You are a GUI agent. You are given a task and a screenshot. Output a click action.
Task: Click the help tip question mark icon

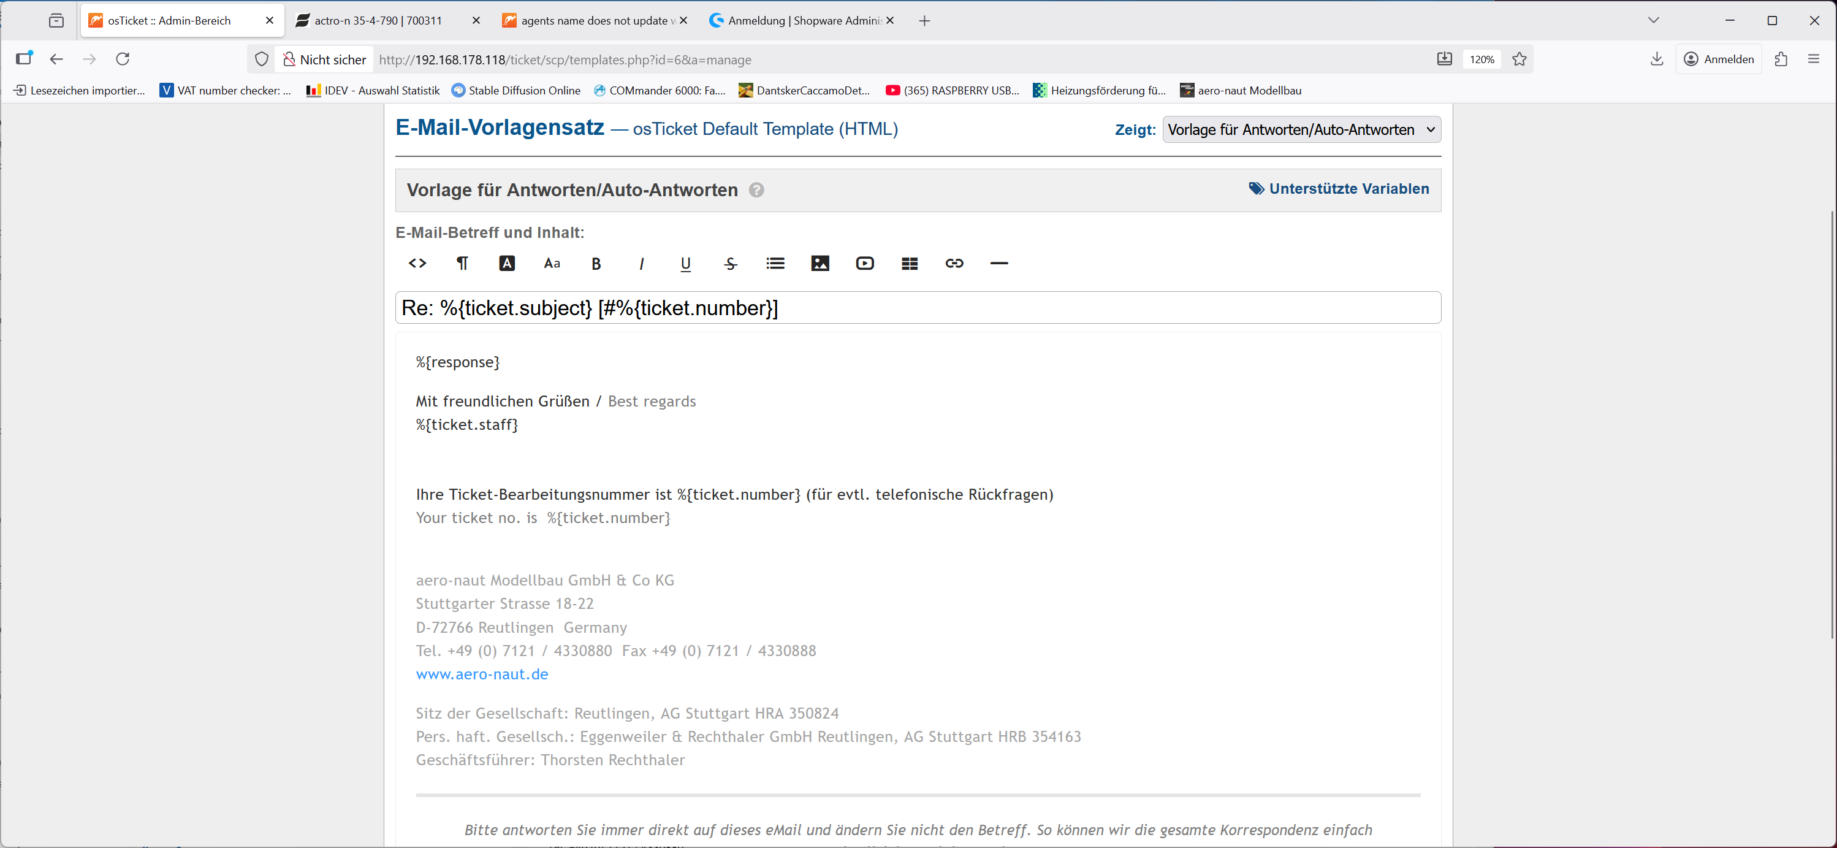(x=756, y=191)
